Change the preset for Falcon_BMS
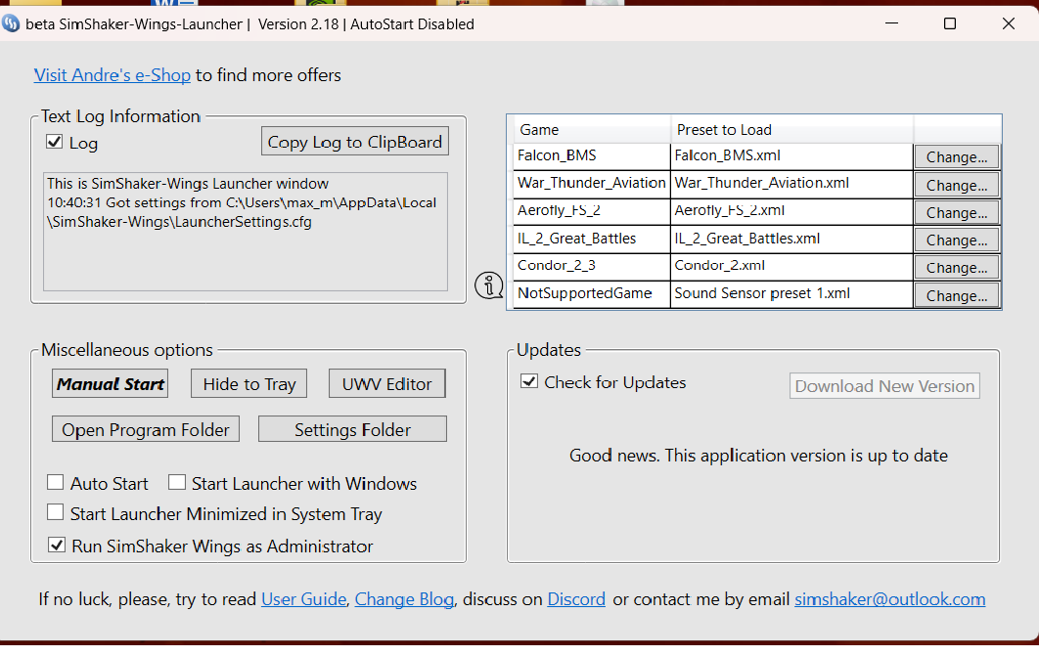 956,157
